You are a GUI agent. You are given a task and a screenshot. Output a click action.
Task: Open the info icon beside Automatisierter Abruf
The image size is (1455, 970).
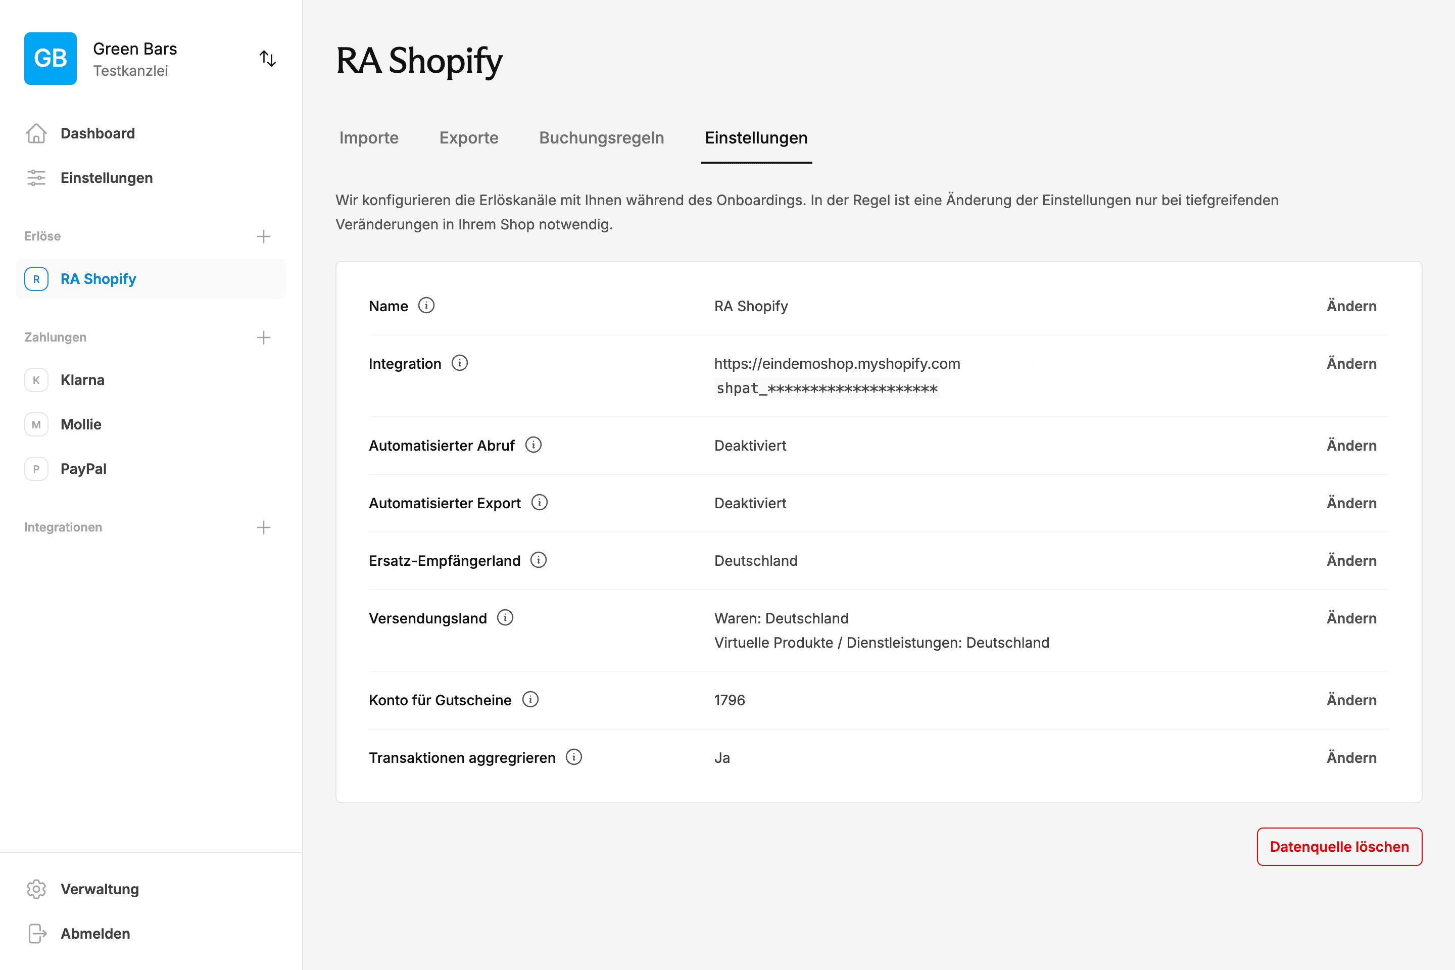[x=533, y=444]
